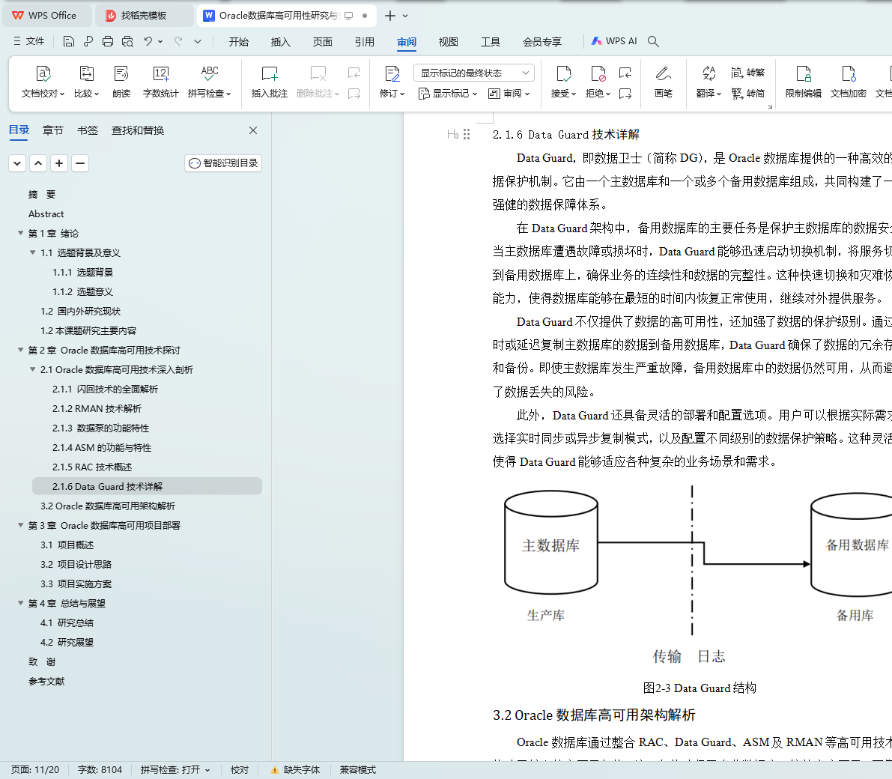
Task: Open the 显示标记 show markup dropdown
Action: [x=447, y=94]
